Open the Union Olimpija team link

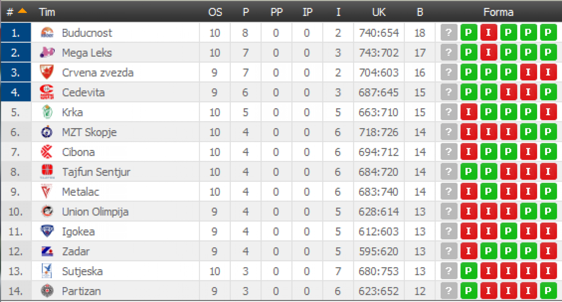[x=95, y=212]
